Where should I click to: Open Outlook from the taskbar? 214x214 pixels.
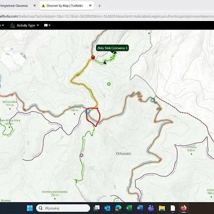tap(107, 208)
